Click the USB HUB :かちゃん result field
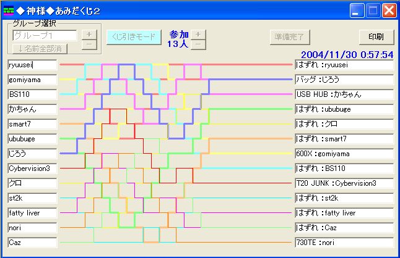The image size is (400, 258). [x=344, y=94]
